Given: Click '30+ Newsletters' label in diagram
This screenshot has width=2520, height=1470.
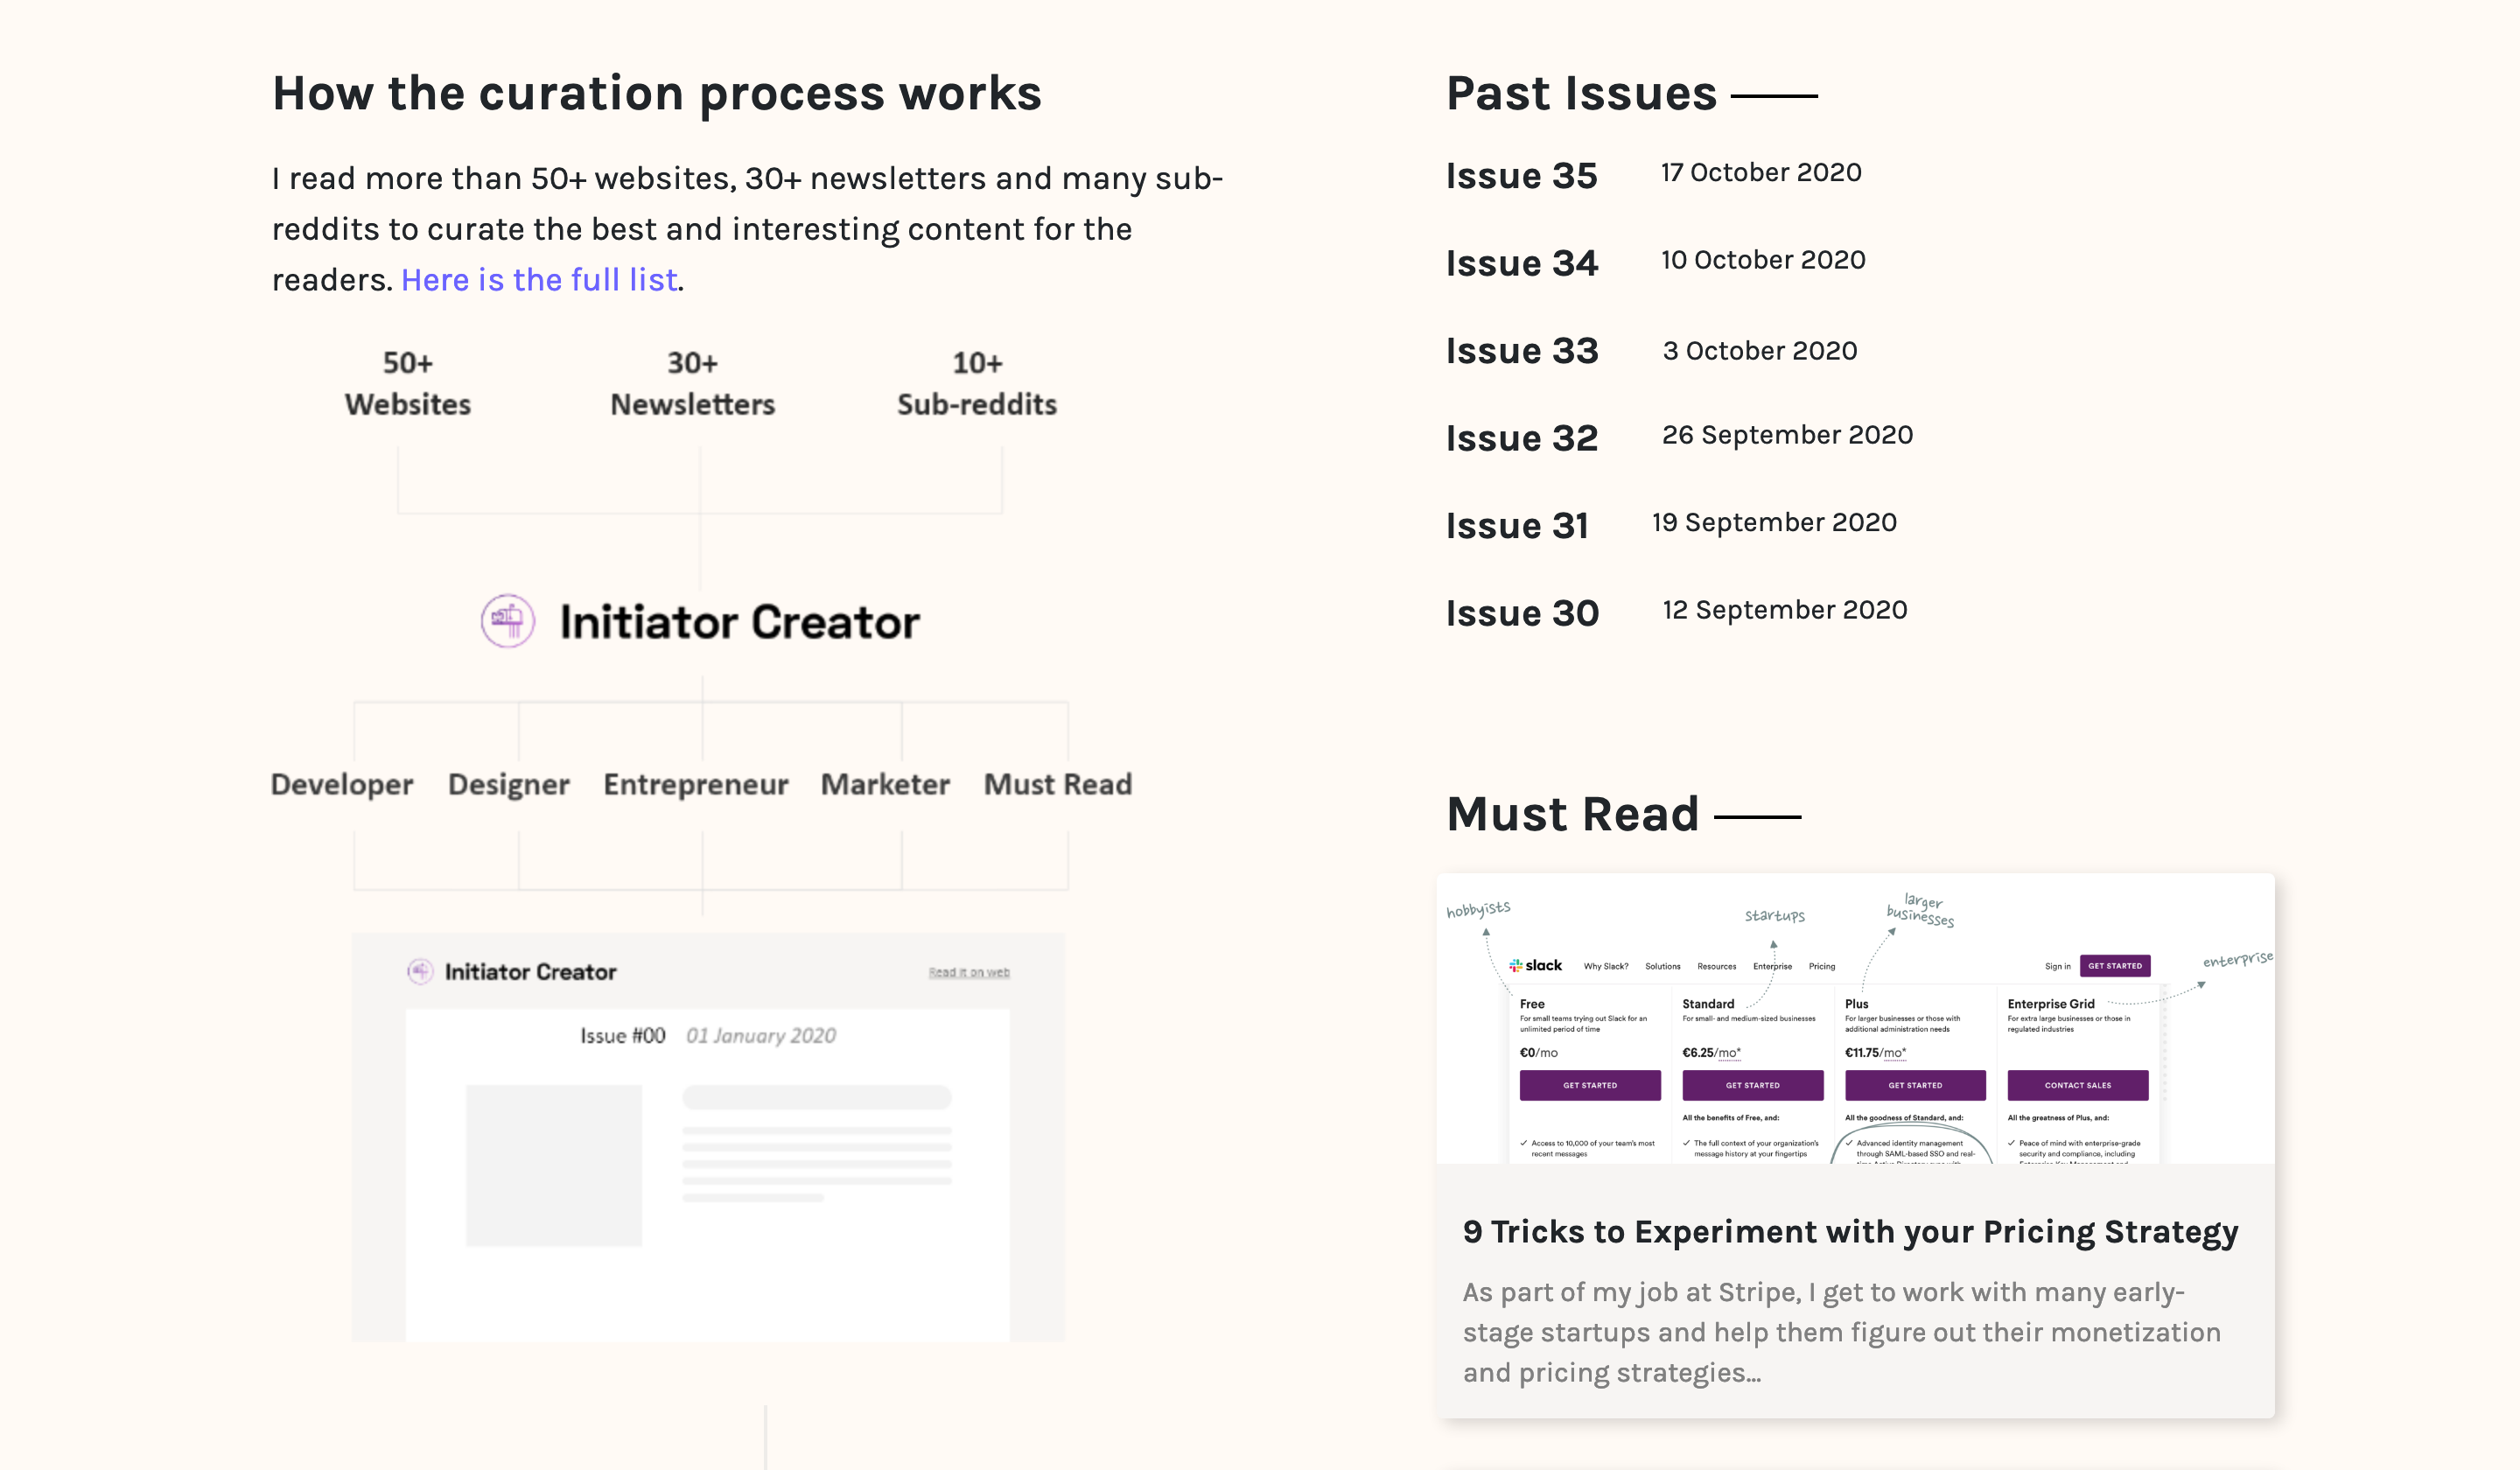Looking at the screenshot, I should [693, 383].
